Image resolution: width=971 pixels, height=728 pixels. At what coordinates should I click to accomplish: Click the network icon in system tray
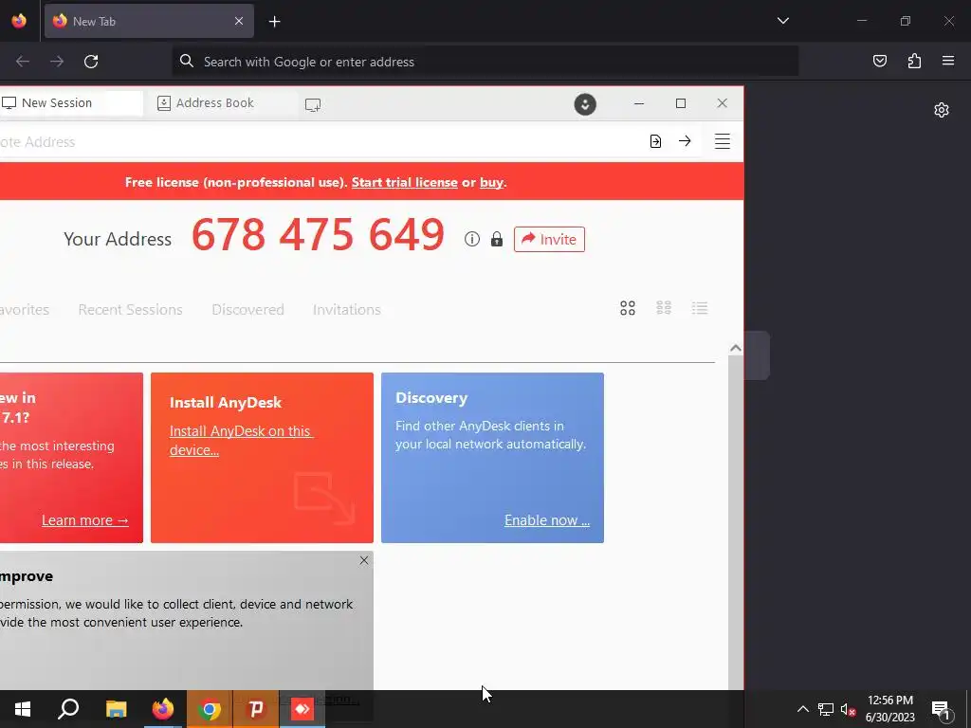click(x=826, y=709)
